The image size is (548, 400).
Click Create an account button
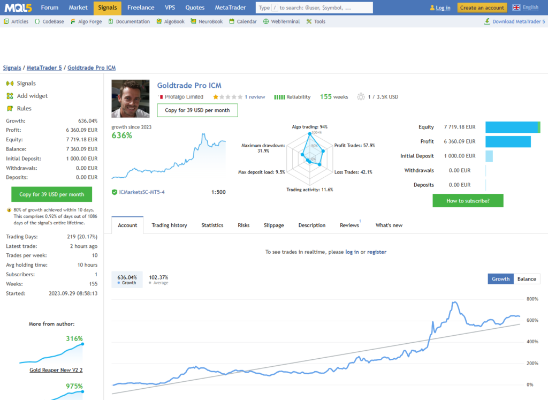click(x=482, y=7)
